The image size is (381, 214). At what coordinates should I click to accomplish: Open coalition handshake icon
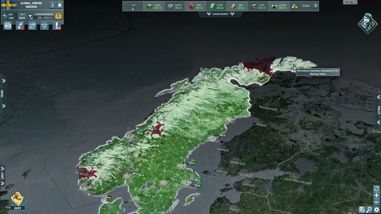pyautogui.click(x=44, y=26)
